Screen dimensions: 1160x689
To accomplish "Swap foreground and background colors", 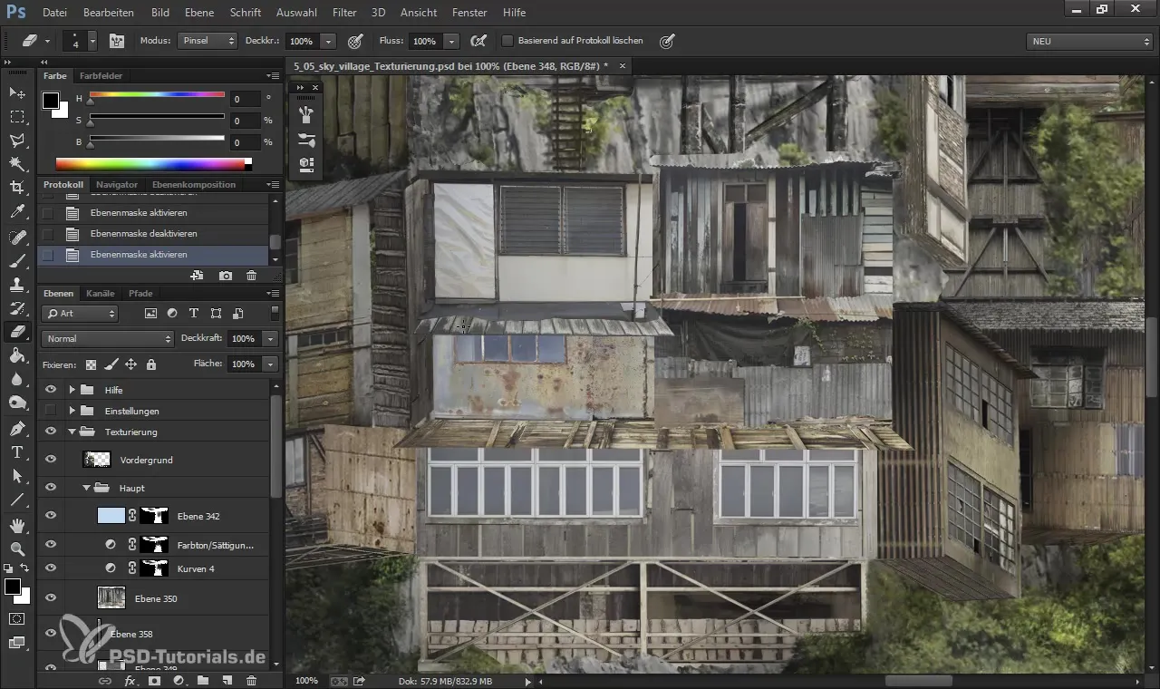I will [x=25, y=568].
